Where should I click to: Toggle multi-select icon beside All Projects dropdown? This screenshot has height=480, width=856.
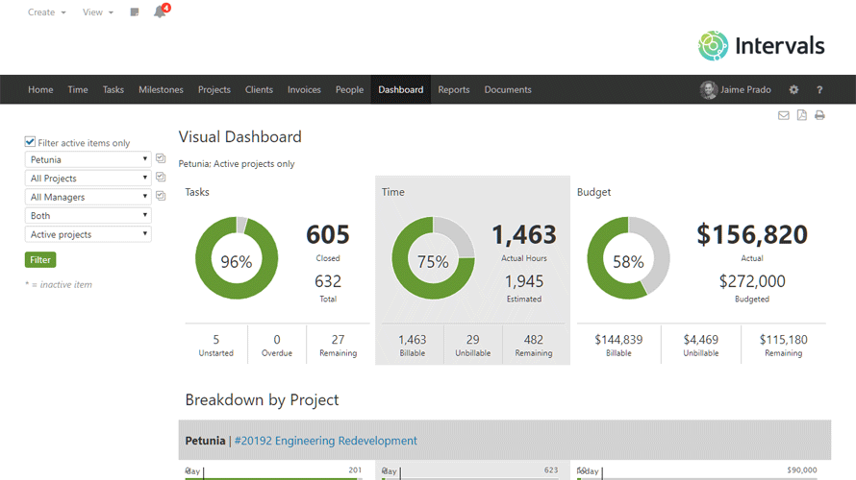click(x=161, y=177)
